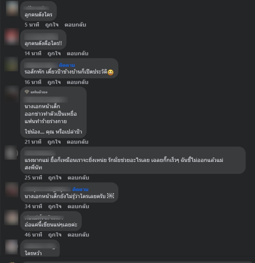Reply to the 25-minute-old comment
The image size is (255, 263).
pos(78,178)
